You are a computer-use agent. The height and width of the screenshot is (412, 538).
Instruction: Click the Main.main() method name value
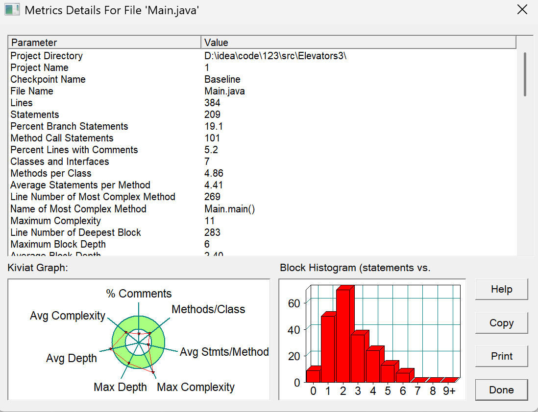[x=229, y=209]
